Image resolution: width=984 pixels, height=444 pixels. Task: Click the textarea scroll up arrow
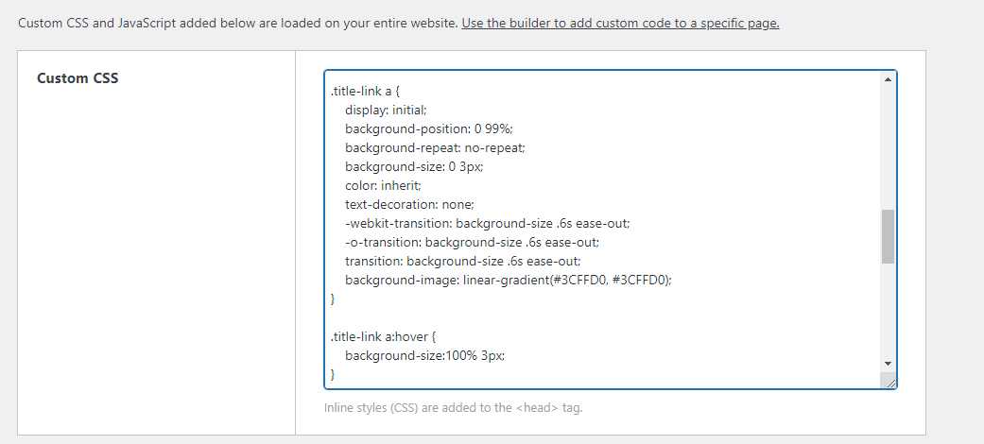pos(888,79)
